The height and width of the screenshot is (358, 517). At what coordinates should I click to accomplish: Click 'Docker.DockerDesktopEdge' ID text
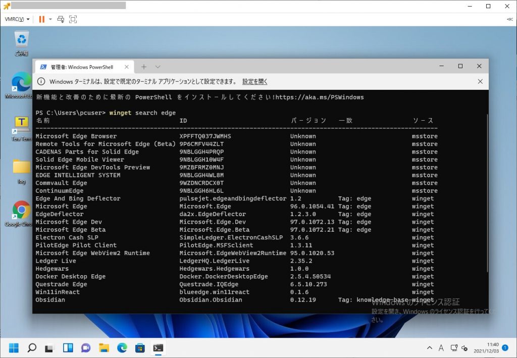[224, 277]
